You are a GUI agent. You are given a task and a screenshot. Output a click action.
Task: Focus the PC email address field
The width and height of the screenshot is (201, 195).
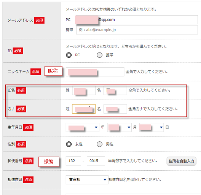tap(136, 20)
